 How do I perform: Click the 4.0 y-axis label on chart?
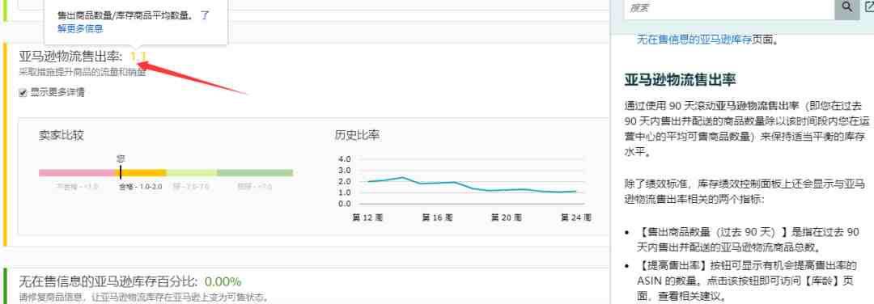click(345, 158)
